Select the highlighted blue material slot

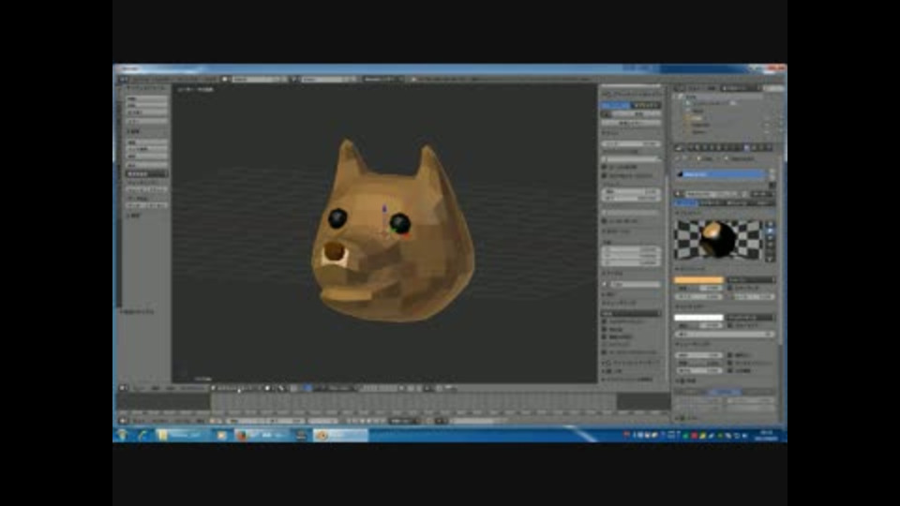point(720,174)
